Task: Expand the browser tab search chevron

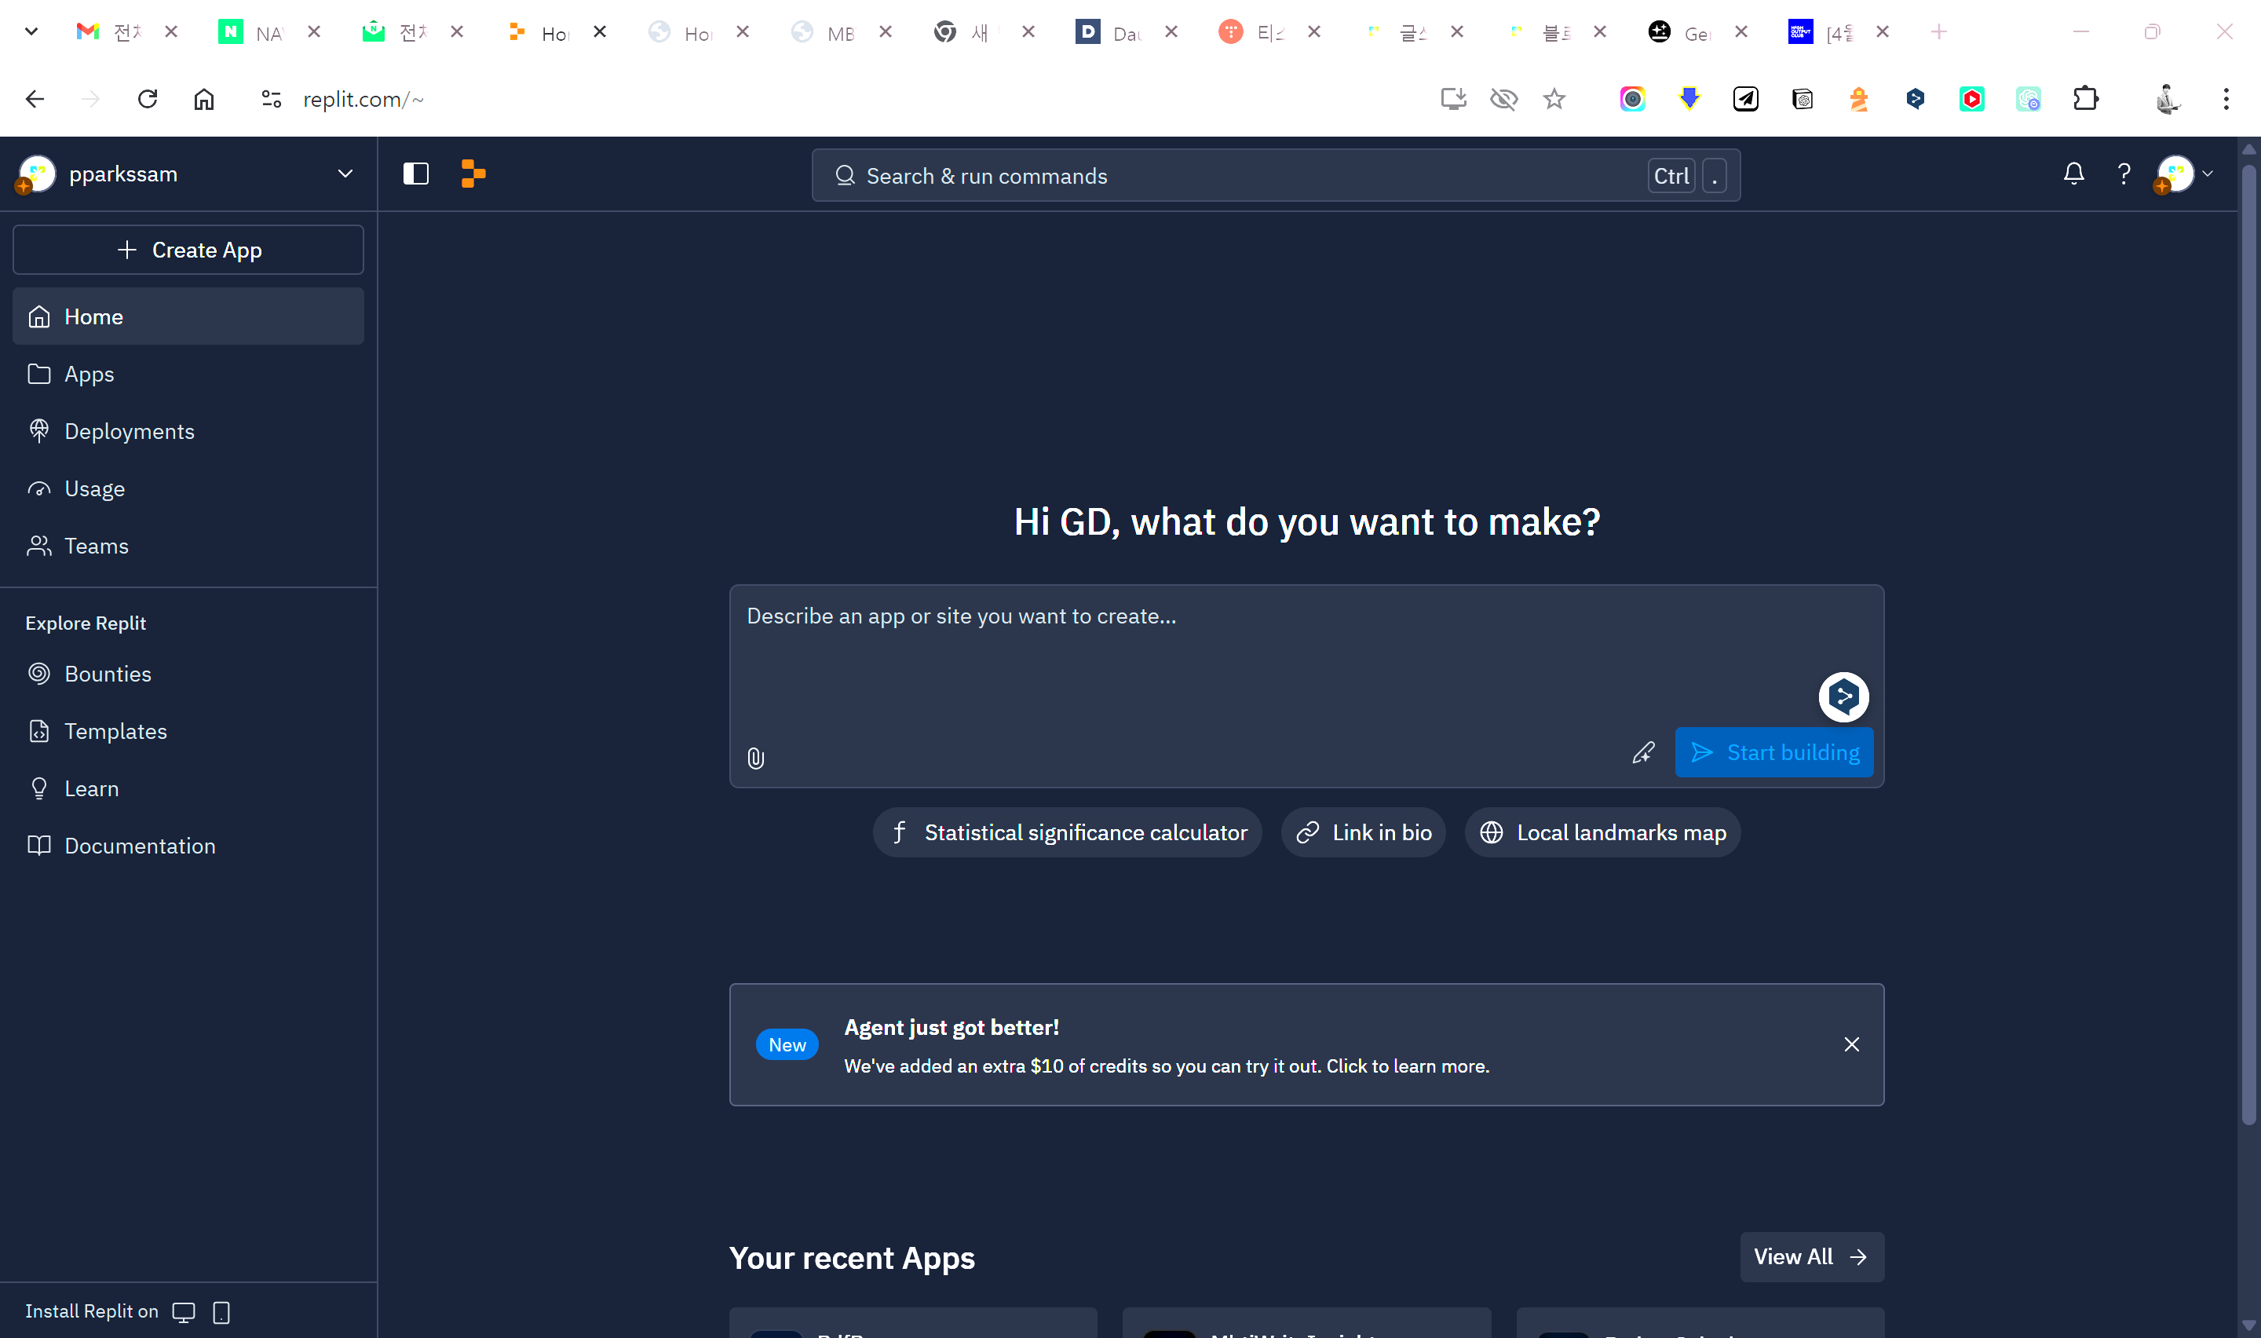Action: pos(31,31)
